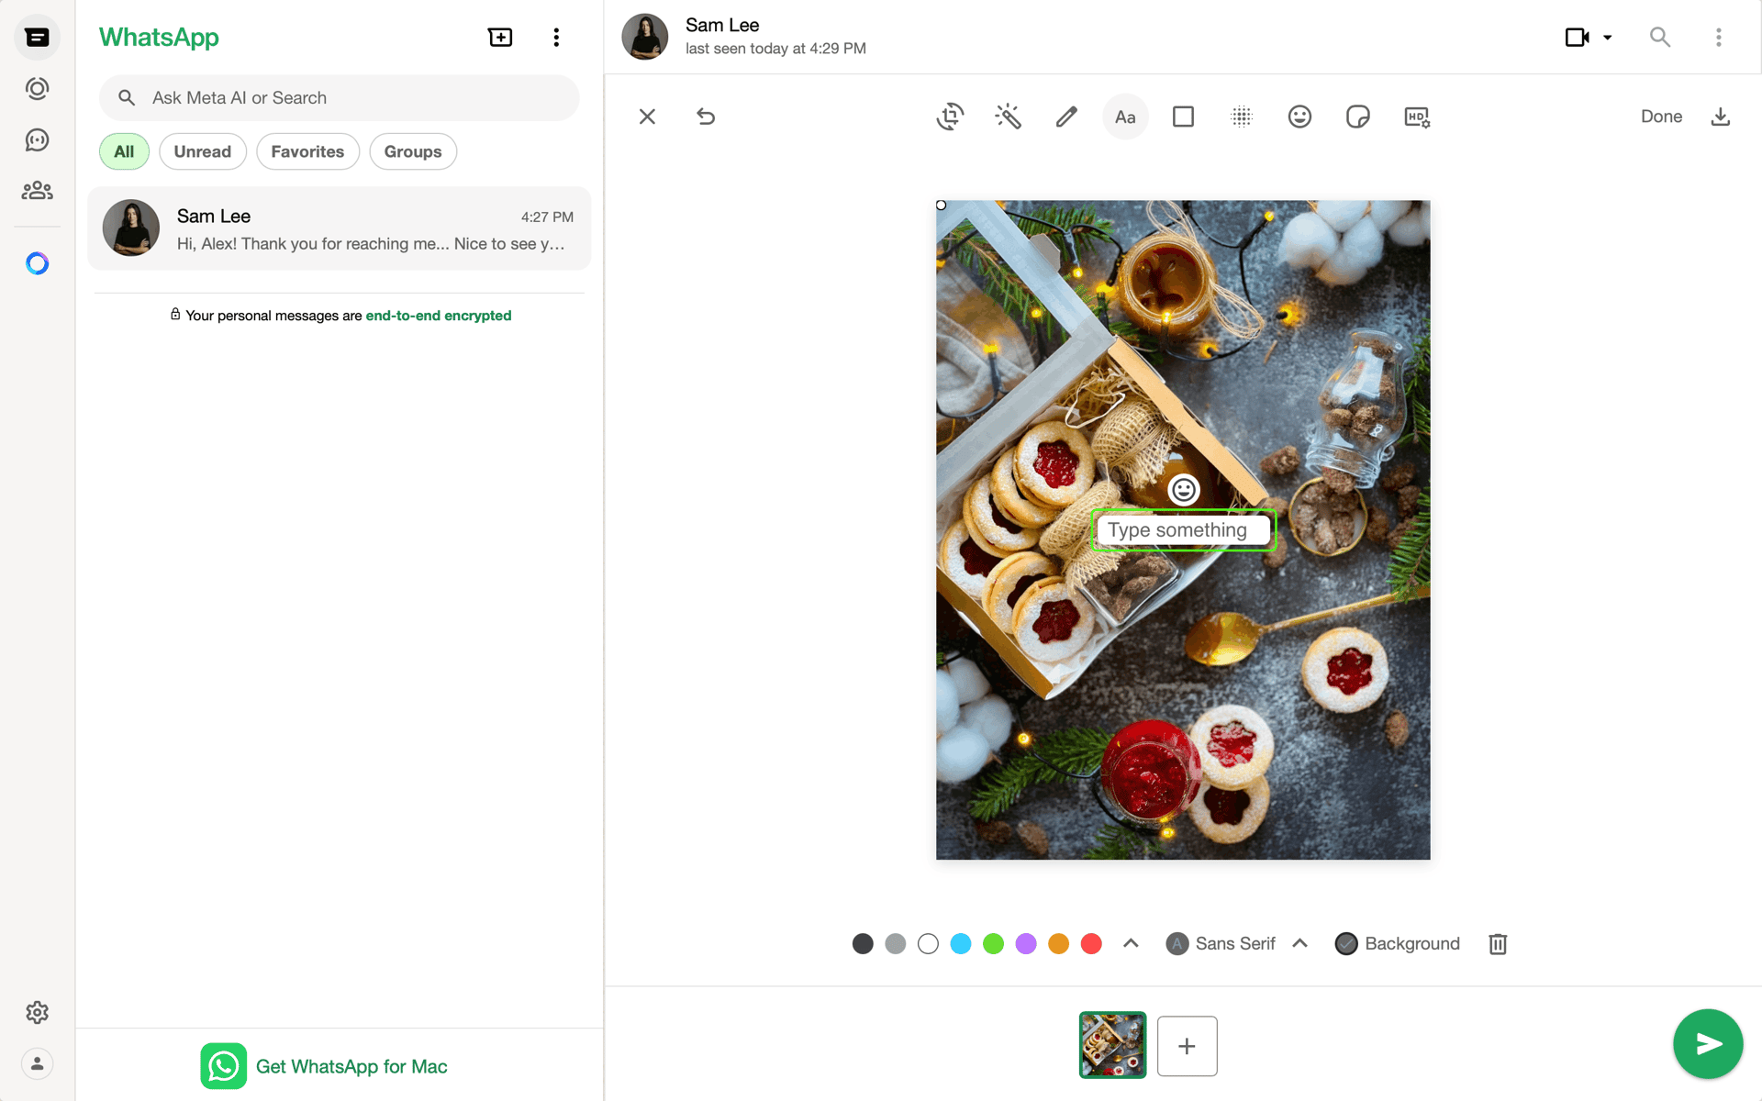Search within the Sam Lee conversation
This screenshot has height=1101, width=1762.
click(x=1660, y=38)
